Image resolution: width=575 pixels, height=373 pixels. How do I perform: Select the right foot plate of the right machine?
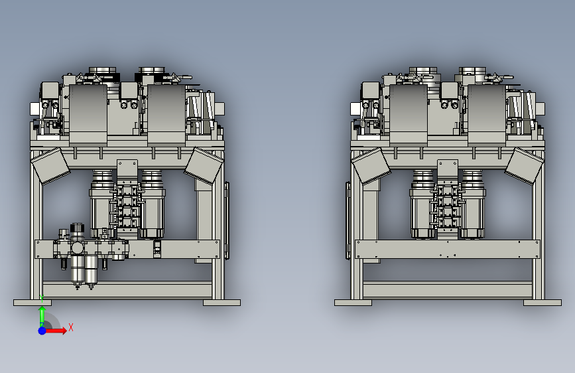pos(543,303)
